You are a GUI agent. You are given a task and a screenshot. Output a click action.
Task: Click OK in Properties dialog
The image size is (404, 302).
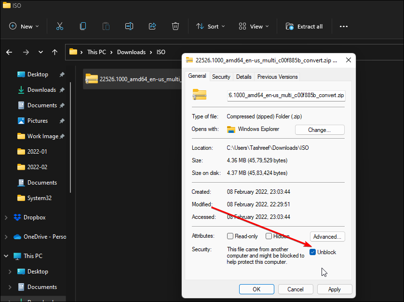point(256,289)
